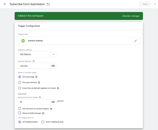This screenshot has height=130, width=158.
Task: Open help icon for Element Selector
Action: [34, 61]
